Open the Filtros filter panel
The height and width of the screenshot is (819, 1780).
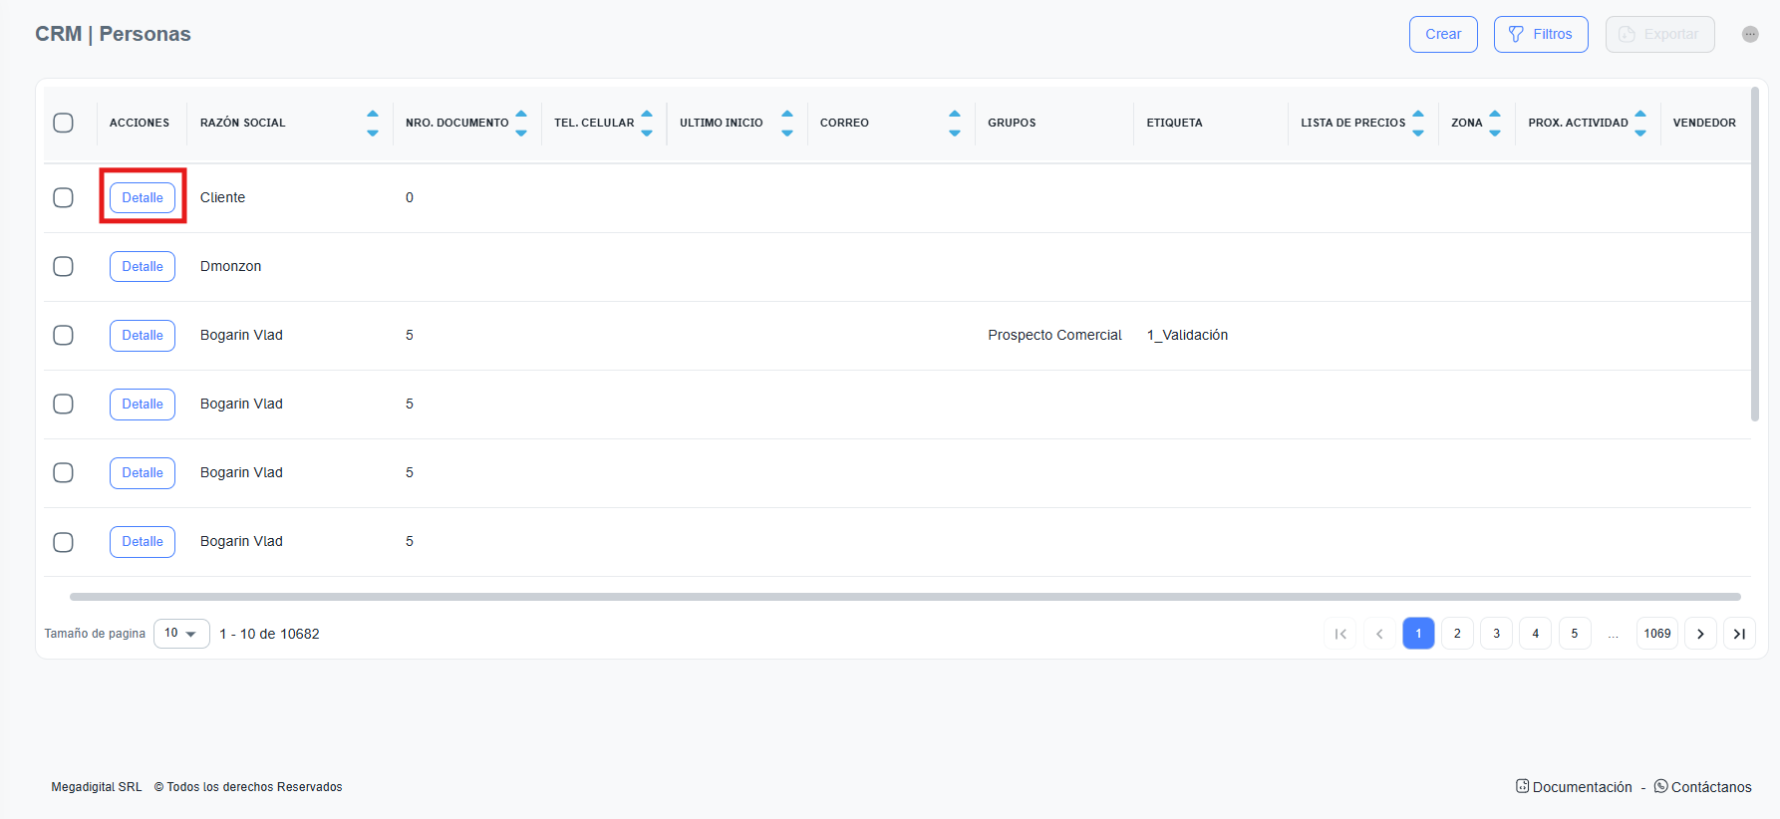click(1540, 34)
